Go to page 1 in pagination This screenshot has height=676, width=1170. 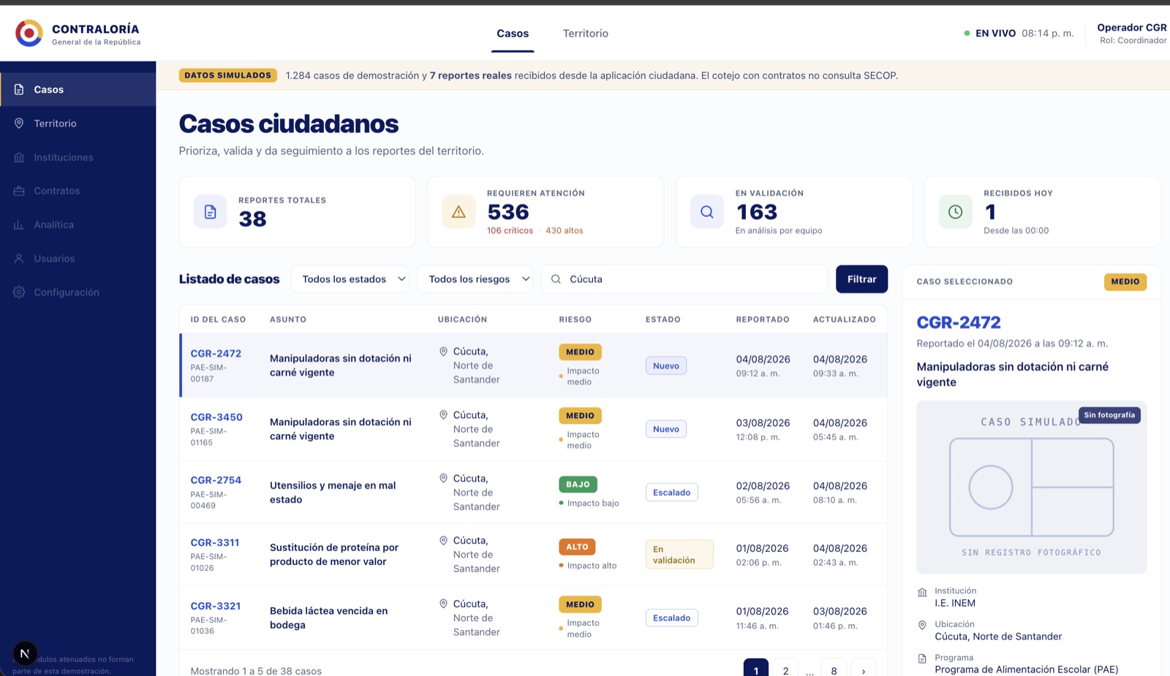[x=756, y=669]
